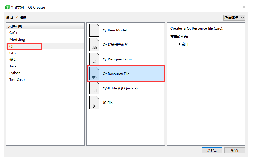Choose the QML File (Qt Quick 2) template

126,88
